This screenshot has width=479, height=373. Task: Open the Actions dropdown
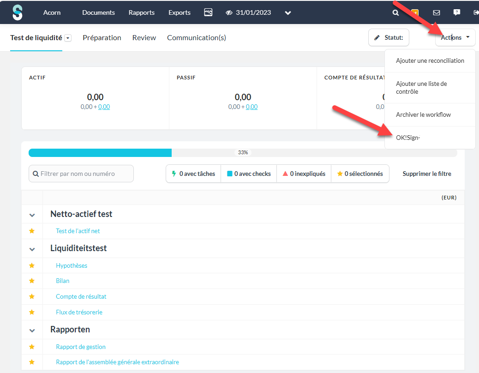tap(455, 37)
